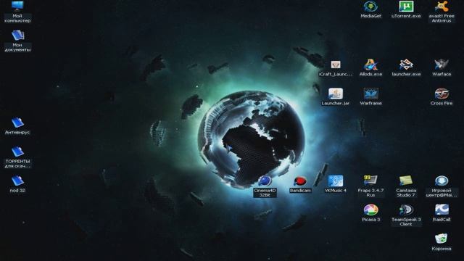Screen dimensions: 464x261
Task: Click the Launcher.jar icon
Action: [335, 94]
